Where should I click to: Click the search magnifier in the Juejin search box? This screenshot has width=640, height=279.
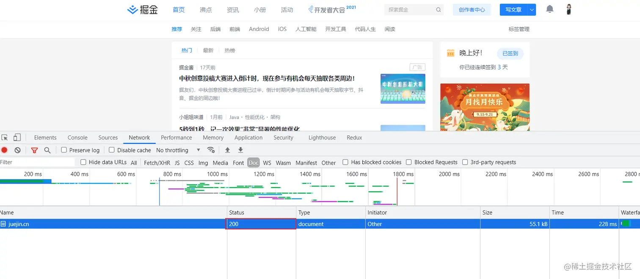pyautogui.click(x=439, y=10)
